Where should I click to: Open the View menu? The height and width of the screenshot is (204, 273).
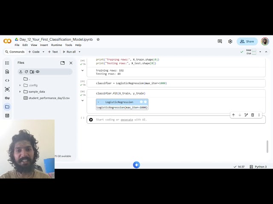[x=34, y=45]
